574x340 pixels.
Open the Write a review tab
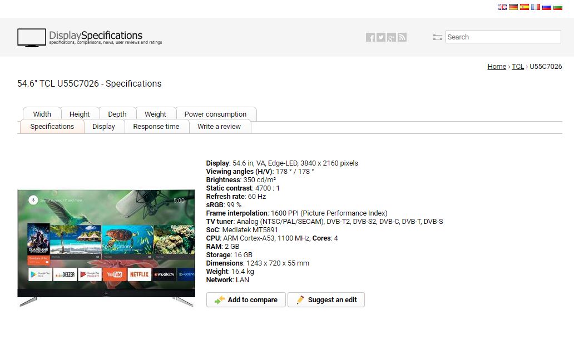point(219,127)
